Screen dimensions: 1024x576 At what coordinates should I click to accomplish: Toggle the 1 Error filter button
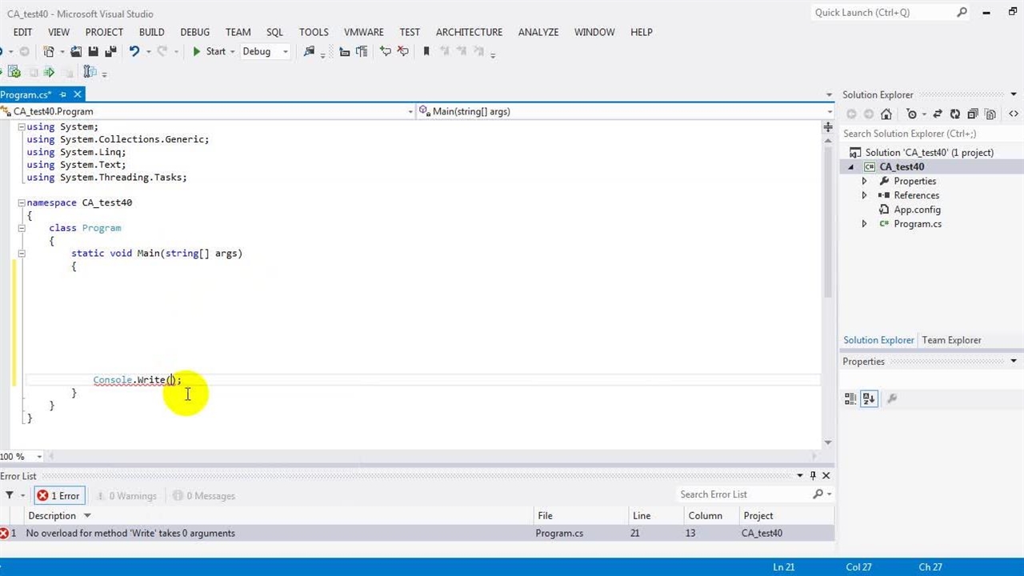(58, 496)
